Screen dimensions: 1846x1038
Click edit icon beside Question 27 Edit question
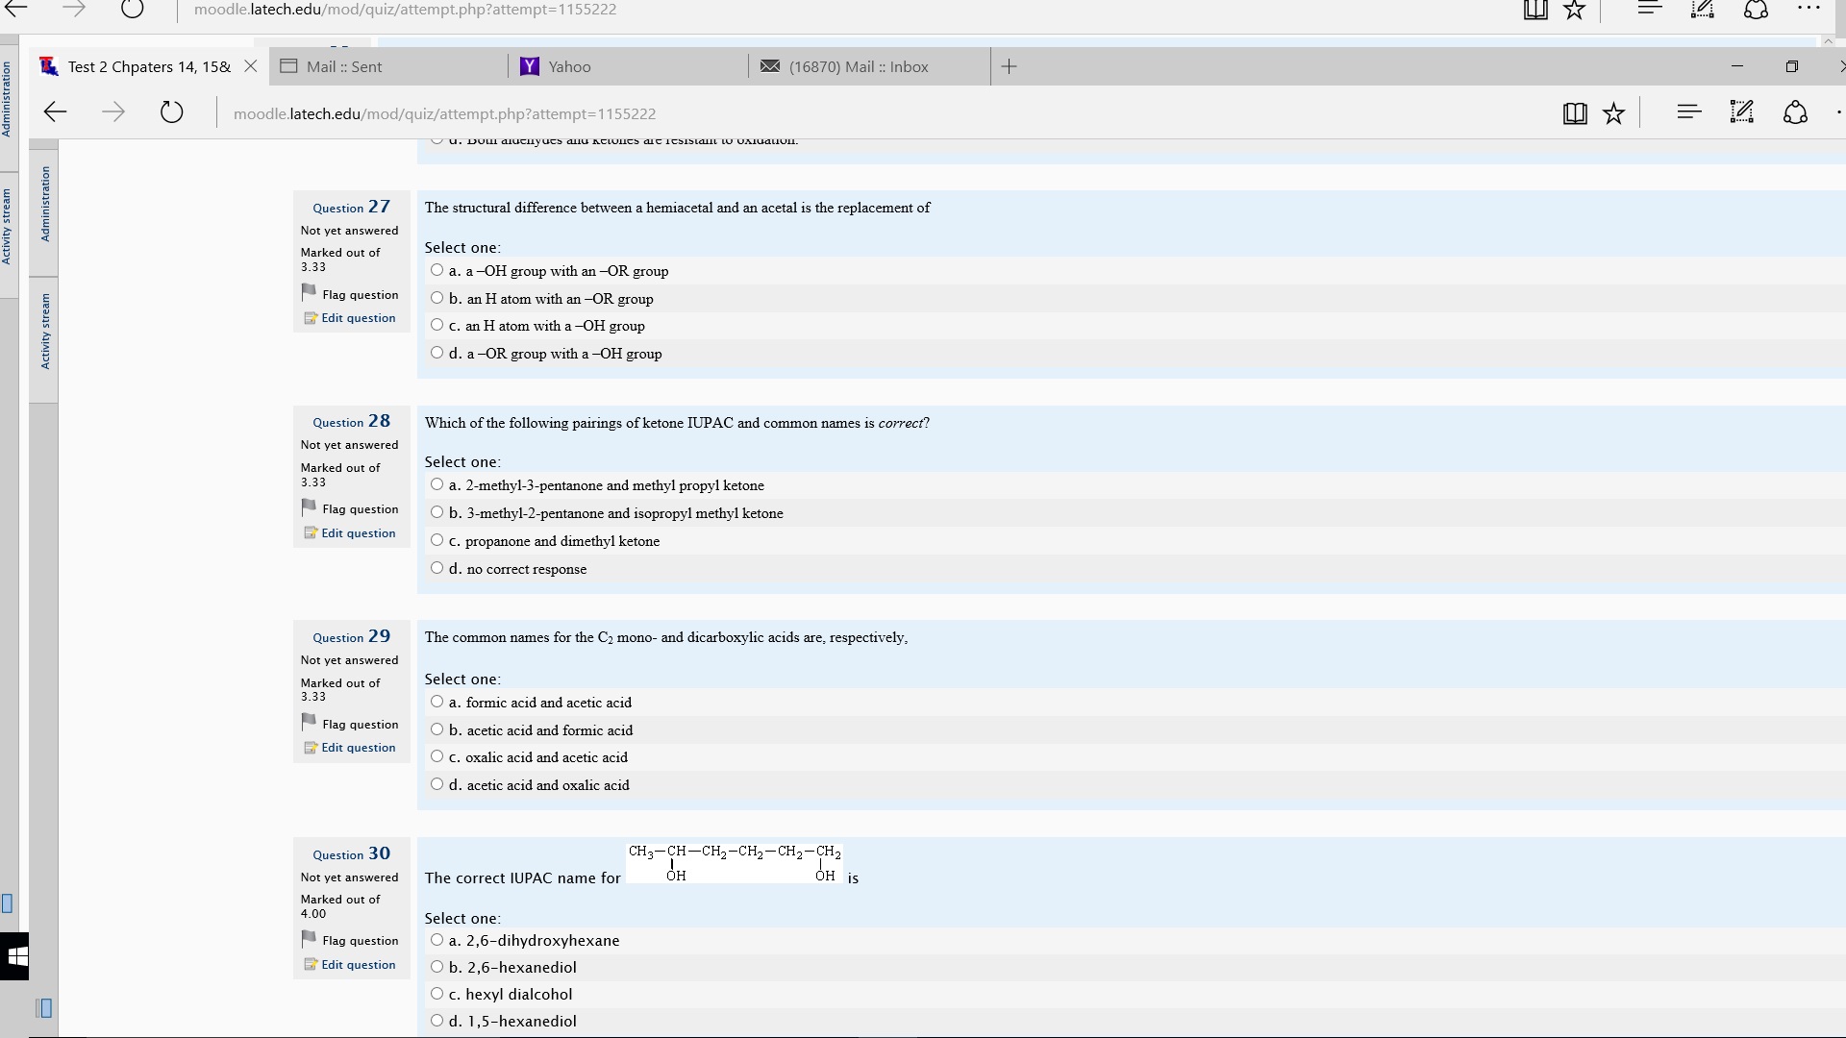tap(311, 318)
